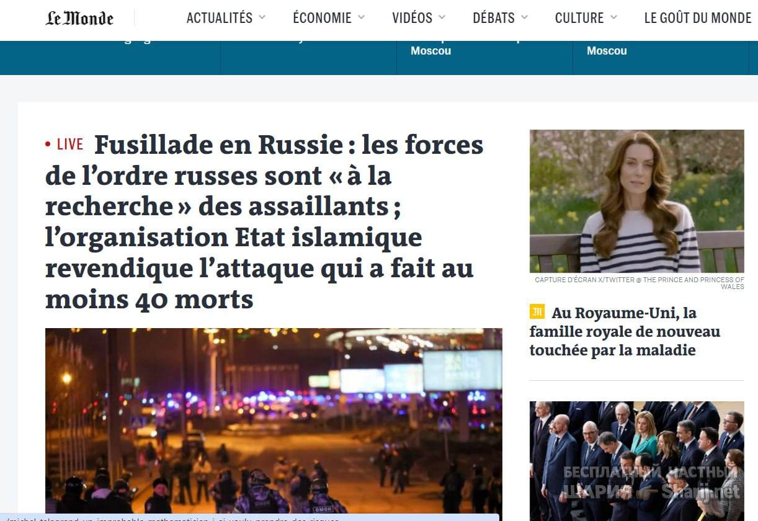Open the ÉCONOMIE menu label

click(322, 18)
